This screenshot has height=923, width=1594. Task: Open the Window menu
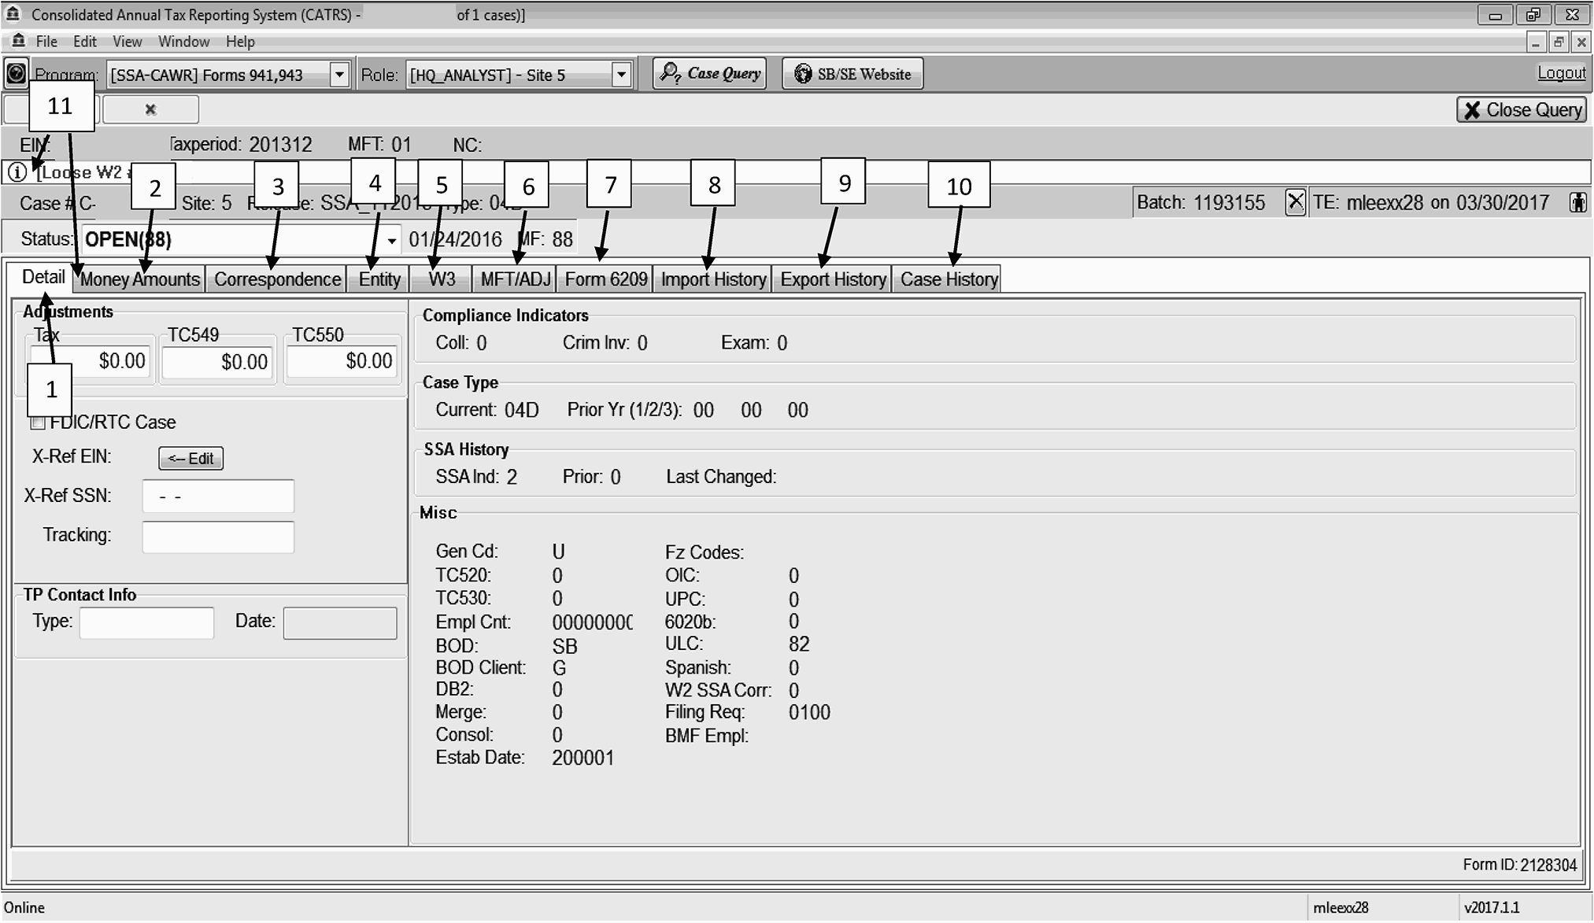click(183, 42)
